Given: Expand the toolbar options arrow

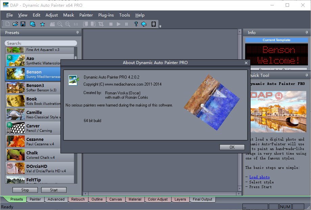Looking at the screenshot, I should tap(160, 26).
